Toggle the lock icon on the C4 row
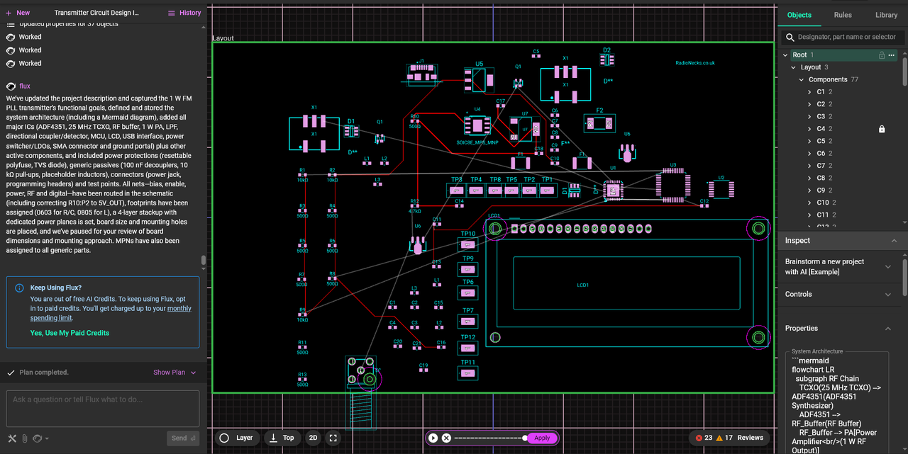 [x=882, y=129]
